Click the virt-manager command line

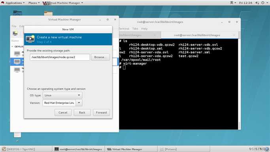click(x=135, y=64)
